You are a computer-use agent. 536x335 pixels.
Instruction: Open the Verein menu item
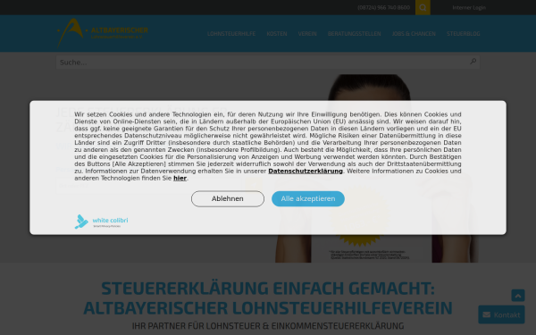307,34
